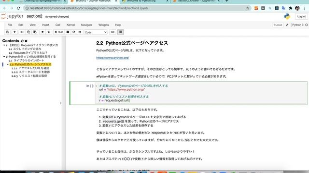
Task: Go to 1.2 Requestsライブラリとは？ in Contents
Action: click(28, 53)
